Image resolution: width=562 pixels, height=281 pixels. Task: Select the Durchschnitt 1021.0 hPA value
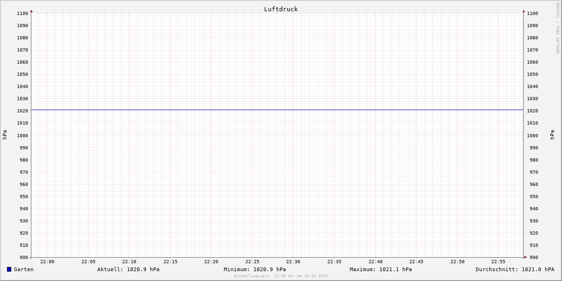pyautogui.click(x=515, y=269)
